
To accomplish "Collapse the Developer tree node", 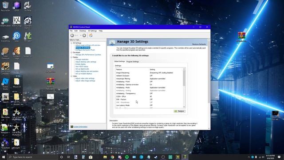I will pos(71,52).
